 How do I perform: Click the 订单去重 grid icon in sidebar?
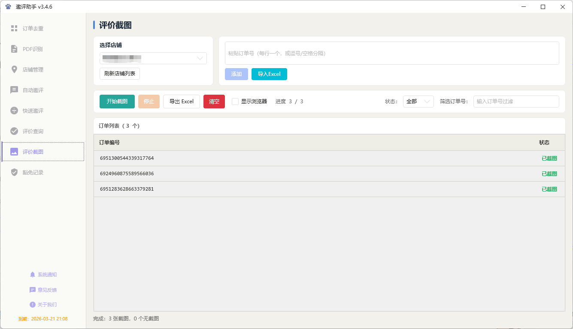click(x=14, y=28)
